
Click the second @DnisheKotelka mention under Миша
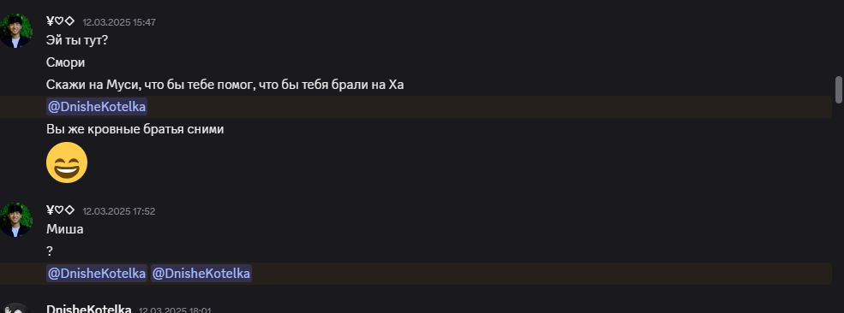point(201,274)
